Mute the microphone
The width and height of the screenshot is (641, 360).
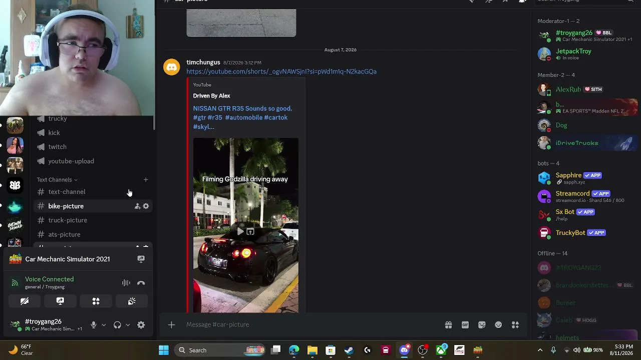[93, 325]
